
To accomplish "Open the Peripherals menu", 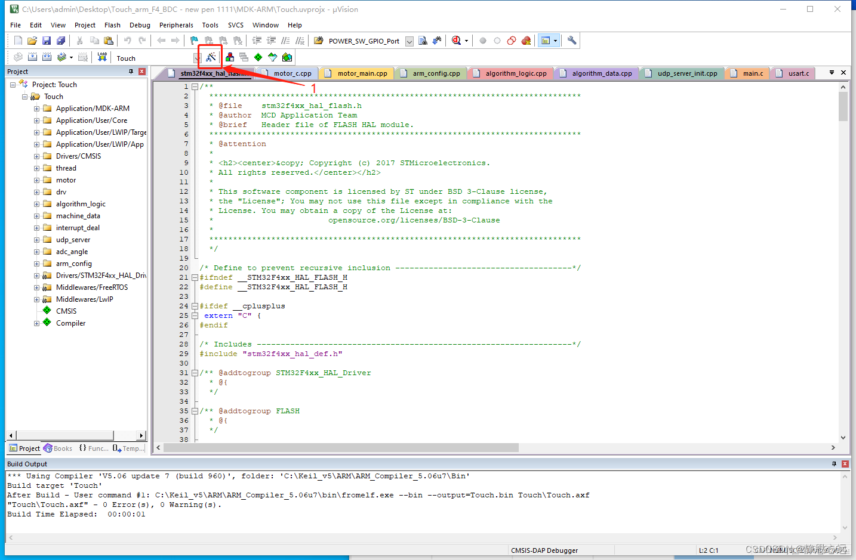I will [x=176, y=25].
